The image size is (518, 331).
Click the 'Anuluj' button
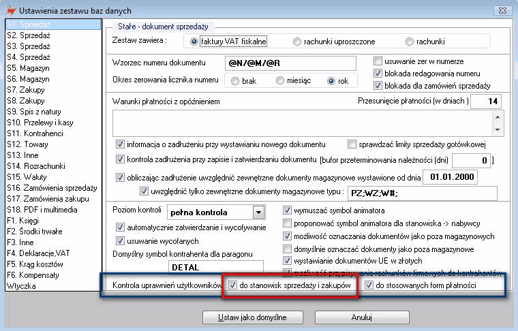(x=362, y=317)
